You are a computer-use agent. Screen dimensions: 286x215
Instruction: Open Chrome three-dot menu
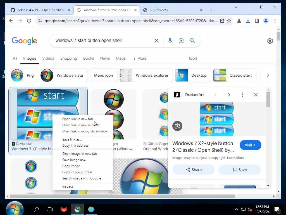click(x=275, y=21)
